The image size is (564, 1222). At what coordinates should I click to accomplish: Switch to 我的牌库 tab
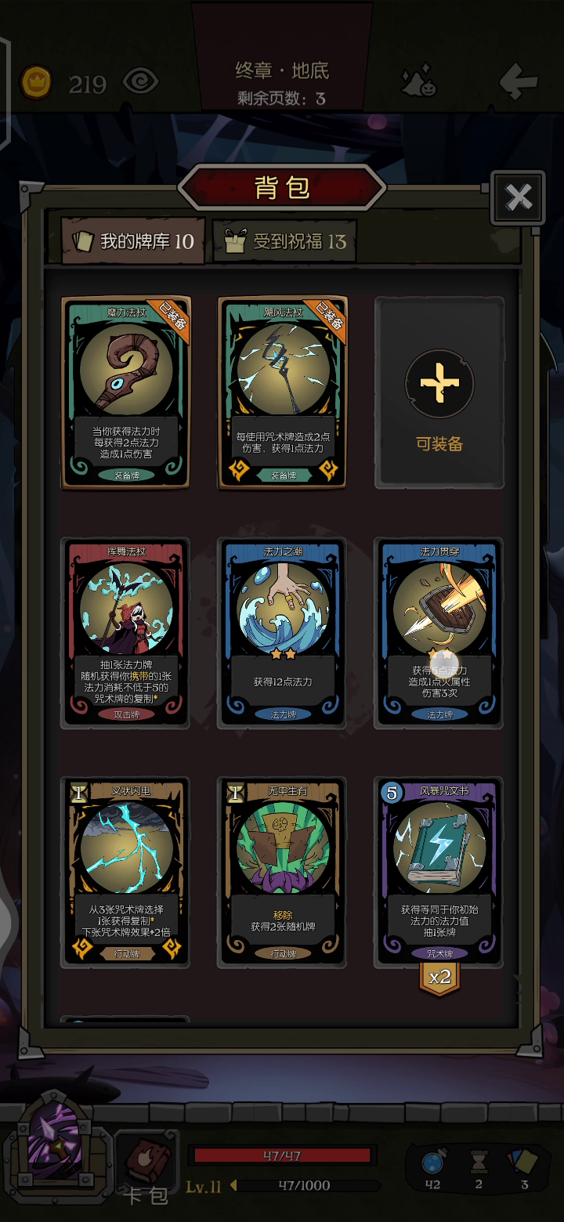coord(134,240)
